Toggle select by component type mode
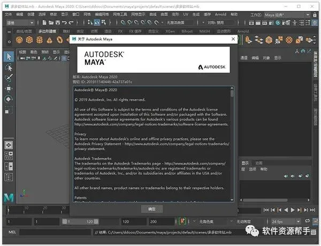The width and height of the screenshot is (321, 246). [x=104, y=22]
